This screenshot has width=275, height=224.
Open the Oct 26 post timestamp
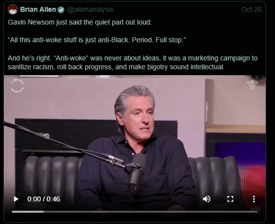click(x=251, y=9)
